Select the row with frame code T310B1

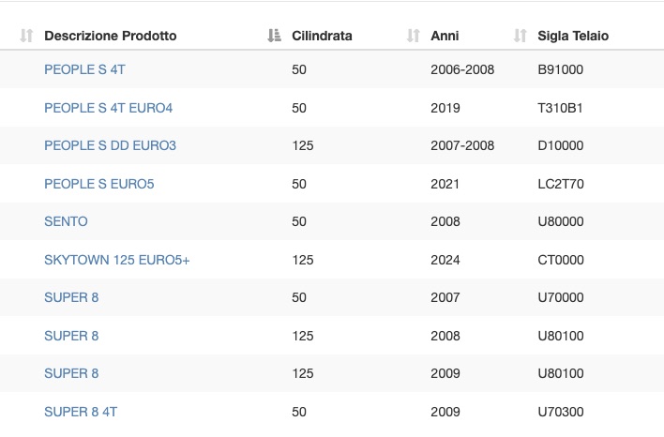coord(332,108)
